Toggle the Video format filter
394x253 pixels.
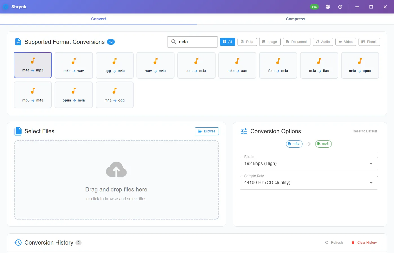click(346, 42)
